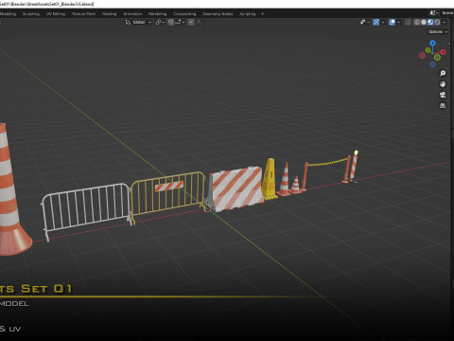Expand the viewport shading options dropdown

(x=444, y=22)
